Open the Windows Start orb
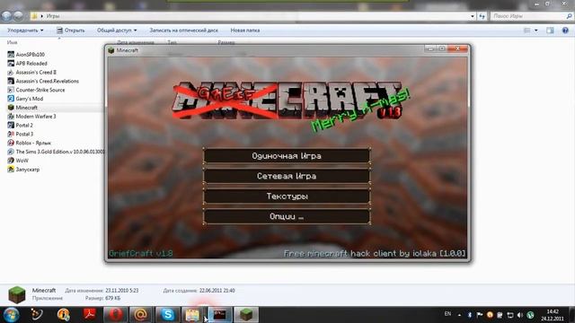The image size is (575, 323). [x=11, y=315]
